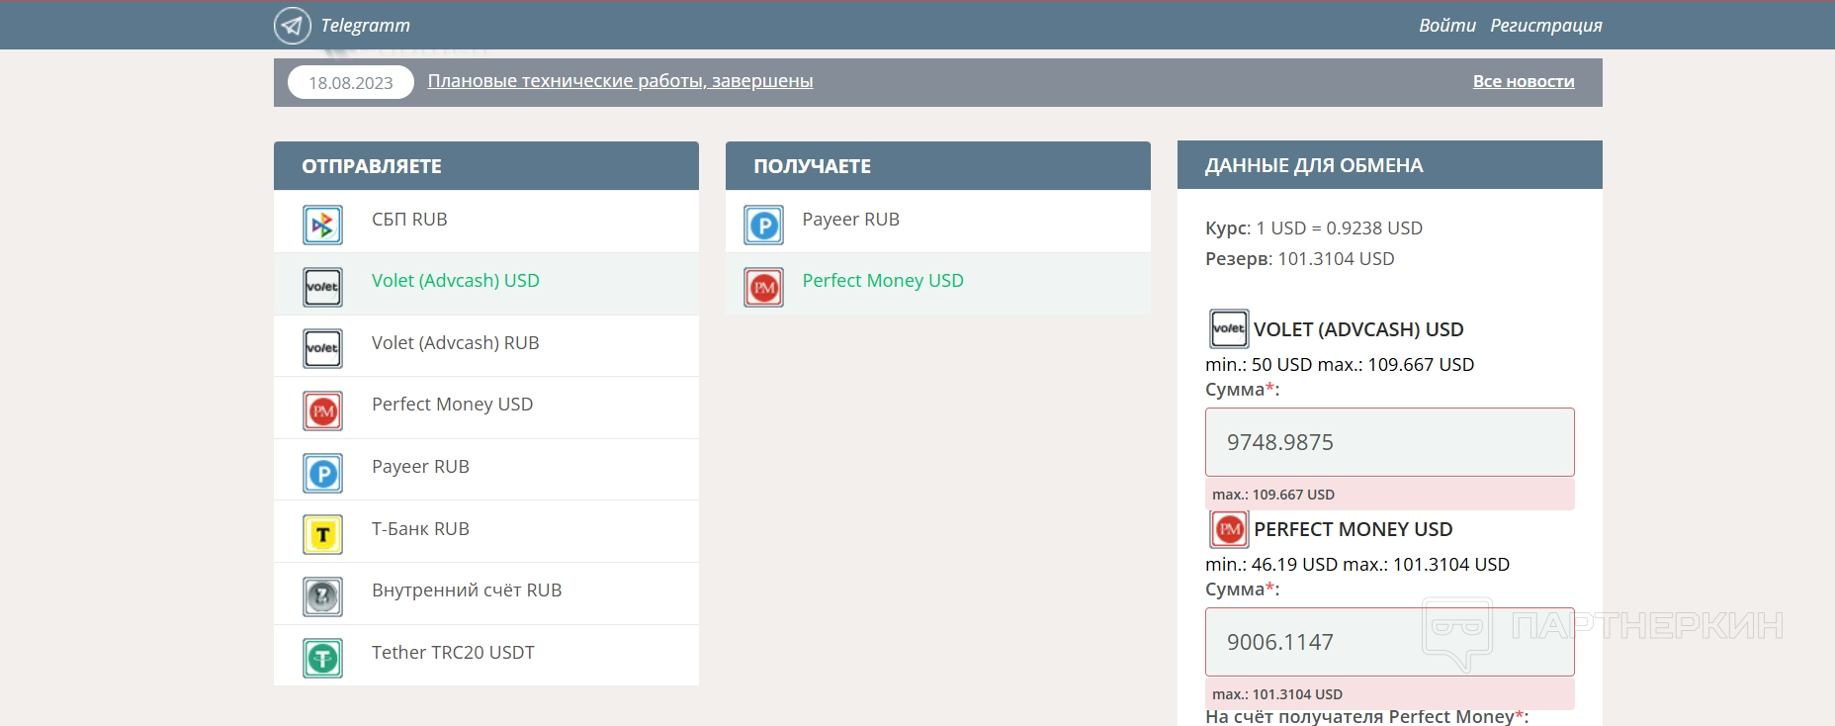Click the Volet icon in exchange data panel
Screen dimensions: 1835x726
1229,328
